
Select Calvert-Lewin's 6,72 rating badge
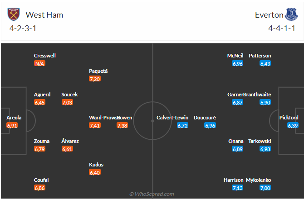182,125
